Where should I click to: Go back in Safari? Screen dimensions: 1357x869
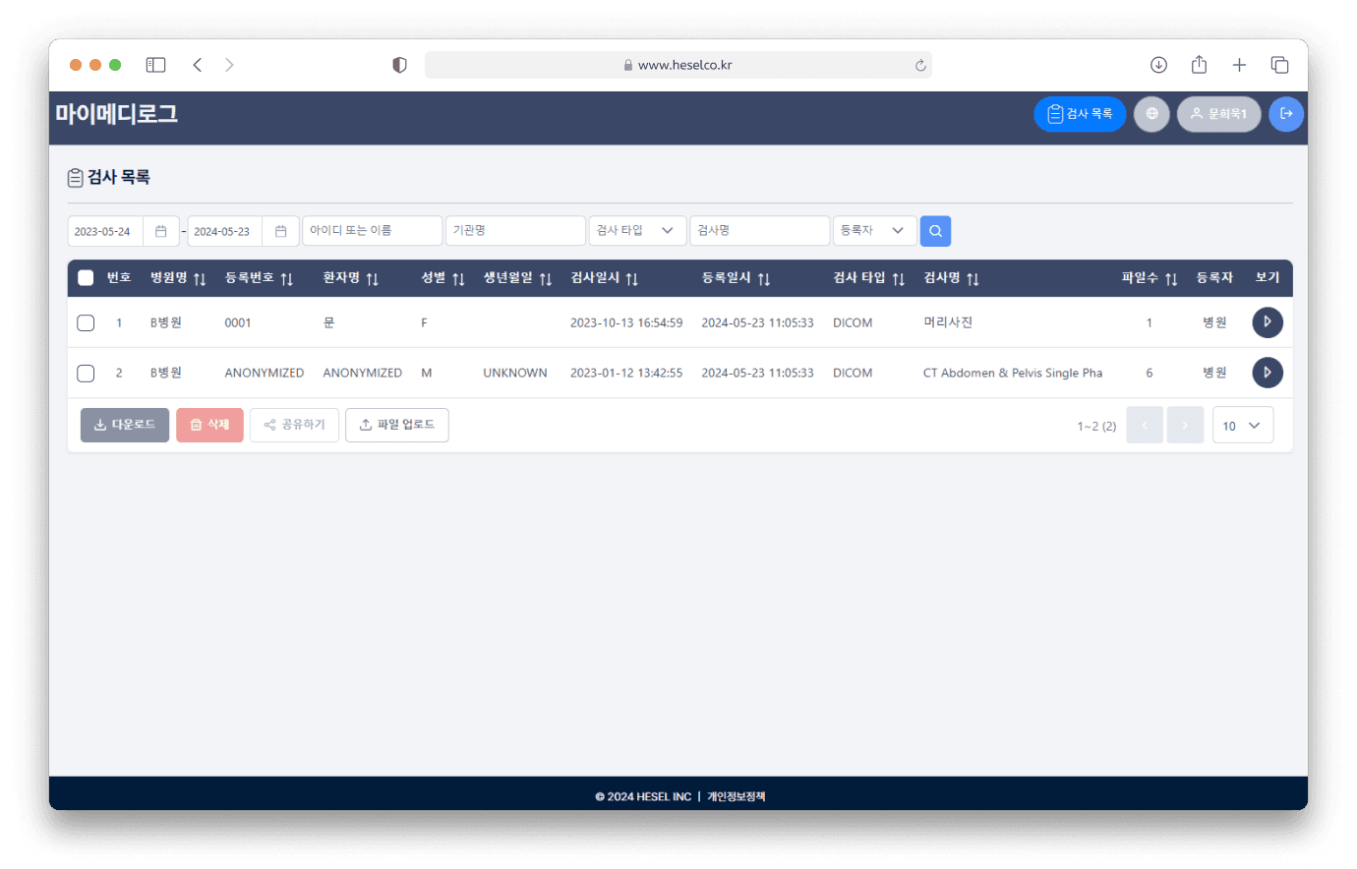[198, 65]
